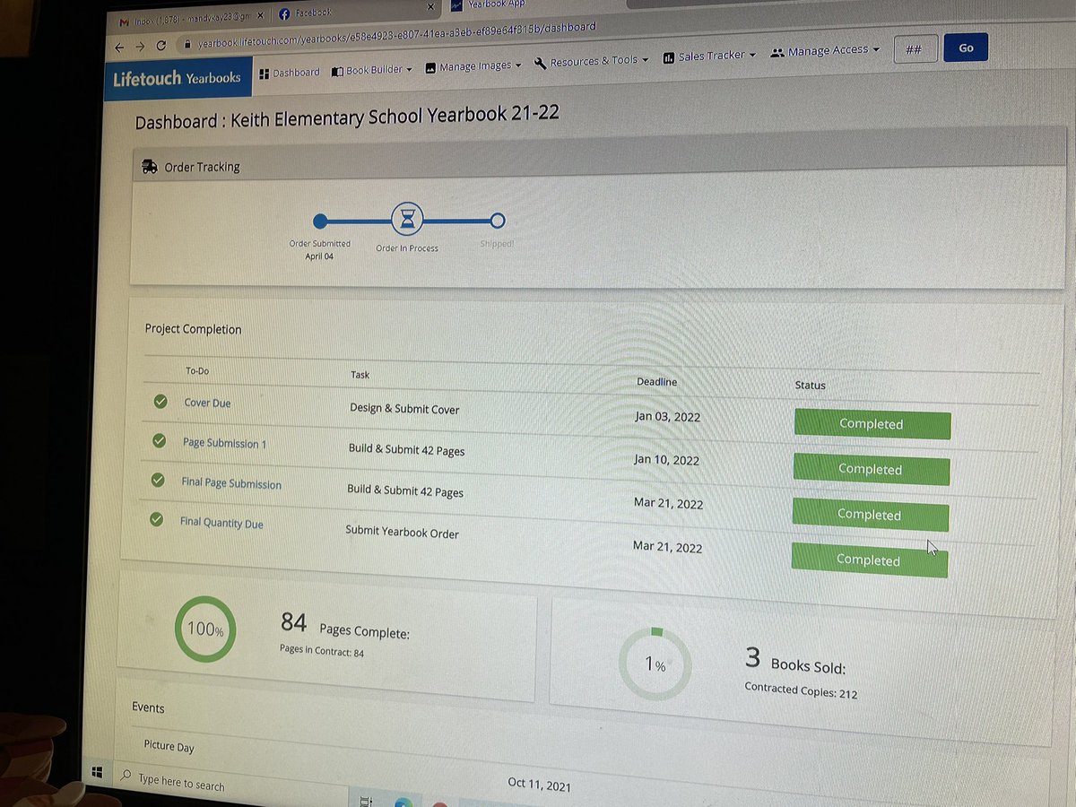
Task: Click the 'Oct 11, 2021' event date
Action: tap(539, 785)
